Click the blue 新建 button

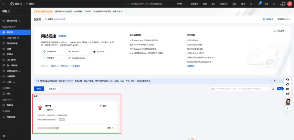point(39,89)
